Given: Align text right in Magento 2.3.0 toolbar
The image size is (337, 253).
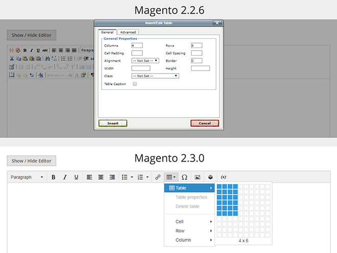Looking at the screenshot, I should [112, 177].
